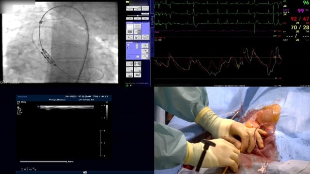Select the fluoroscopy X-ray image pane
The width and height of the screenshot is (310, 174).
coord(60,43)
